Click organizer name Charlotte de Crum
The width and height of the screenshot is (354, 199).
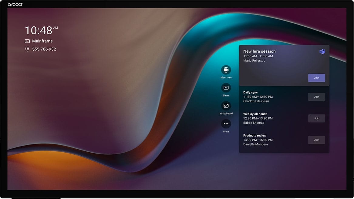pos(256,101)
